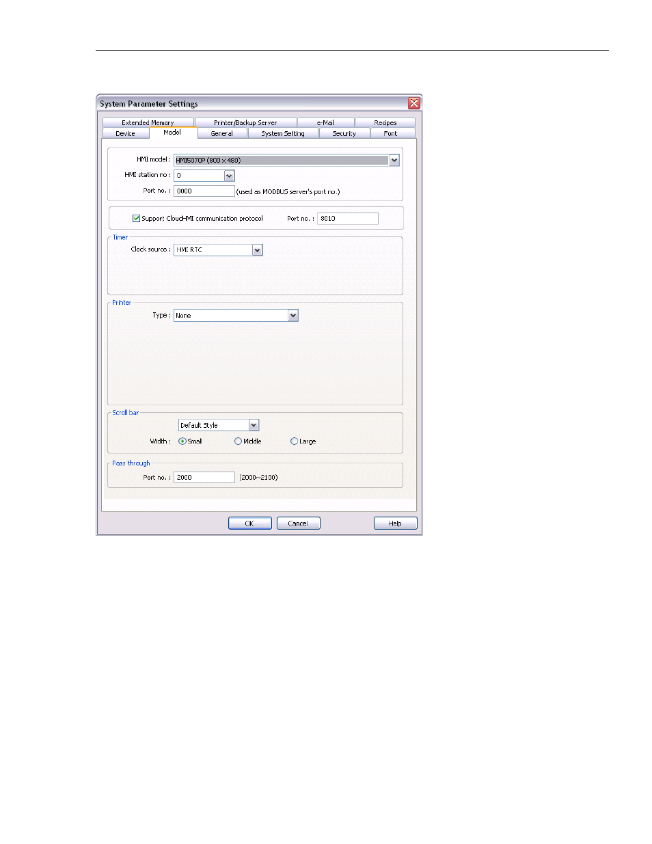Viewport: 652px width, 844px height.
Task: Click the Cancel button
Action: (x=298, y=523)
